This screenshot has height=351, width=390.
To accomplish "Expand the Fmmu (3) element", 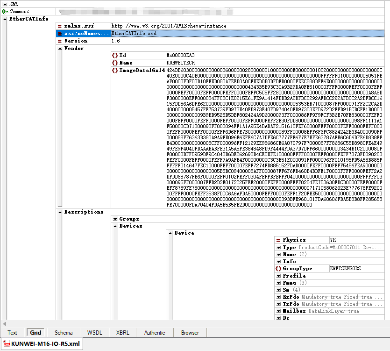I will pyautogui.click(x=278, y=283).
